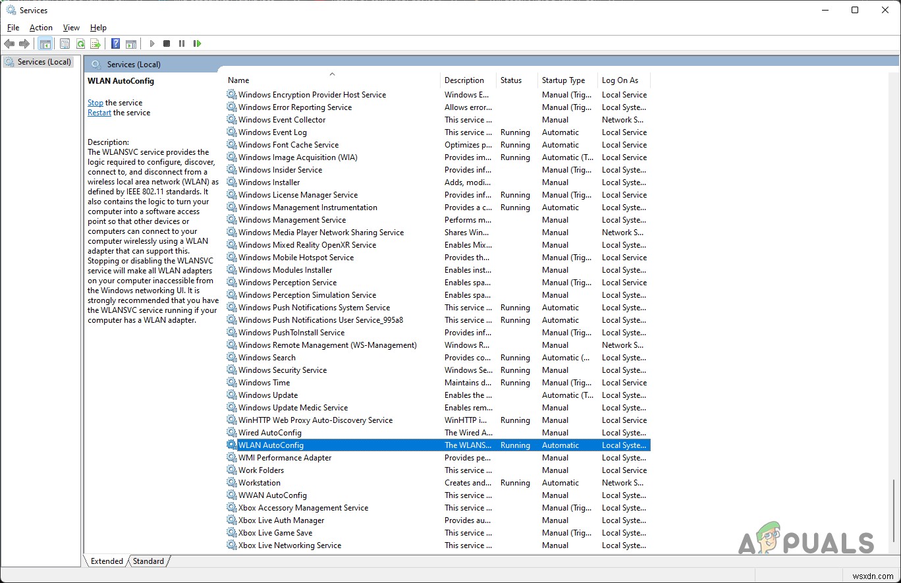901x583 pixels.
Task: Click the Export List icon
Action: [96, 43]
